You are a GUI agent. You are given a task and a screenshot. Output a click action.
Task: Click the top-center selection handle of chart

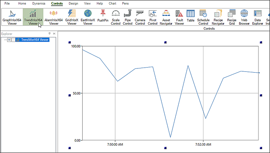(x=165, y=42)
